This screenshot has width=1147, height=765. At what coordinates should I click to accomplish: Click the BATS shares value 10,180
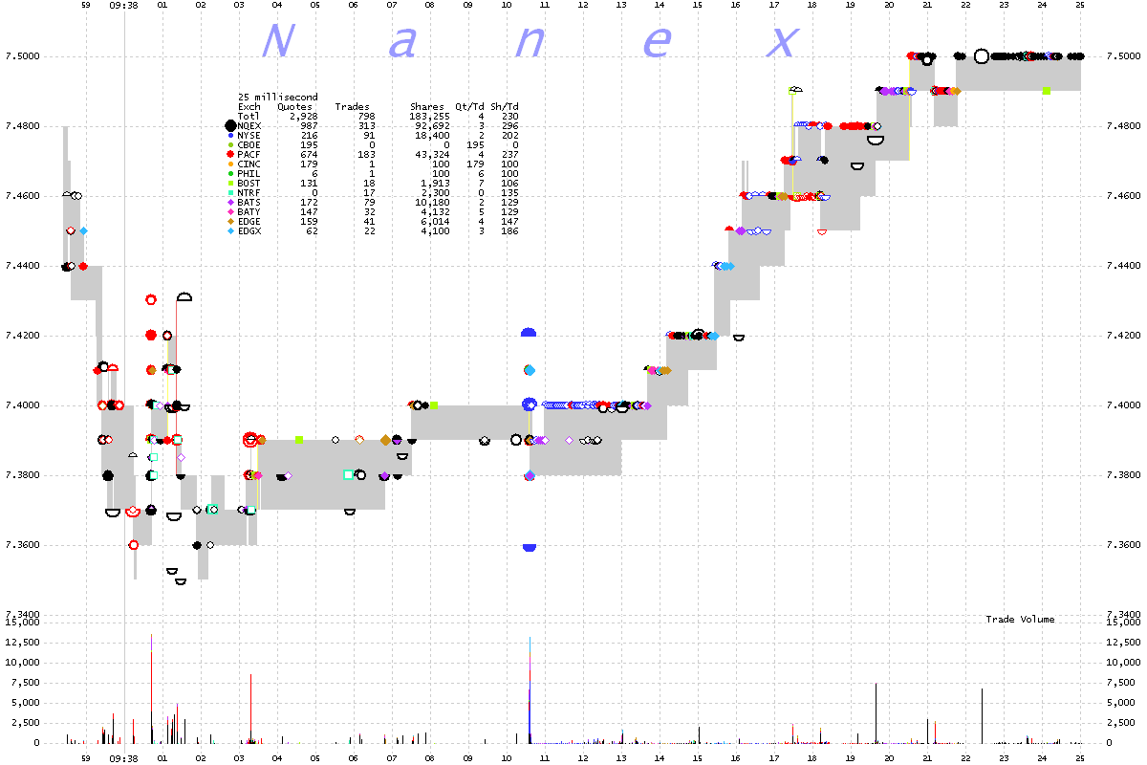(x=432, y=203)
